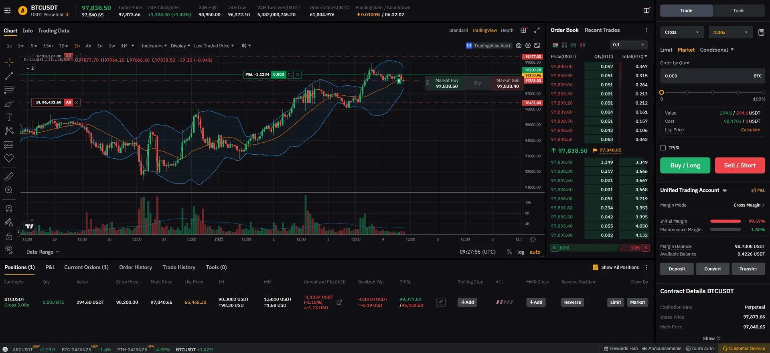
Task: Open the Cross margin mode dropdown
Action: (682, 32)
